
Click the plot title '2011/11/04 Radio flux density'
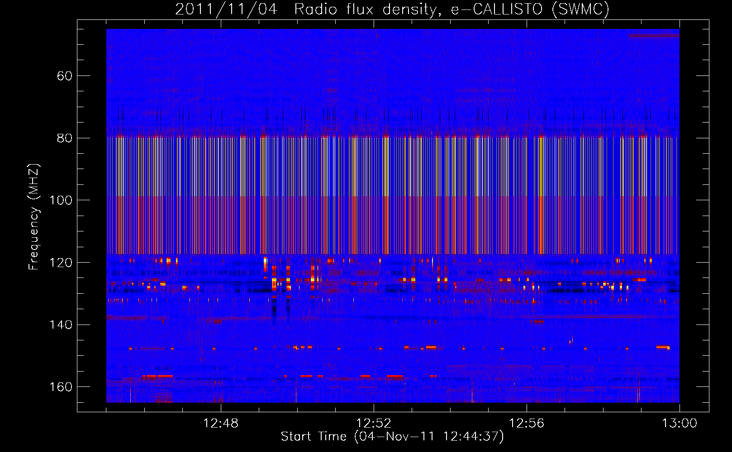click(308, 9)
